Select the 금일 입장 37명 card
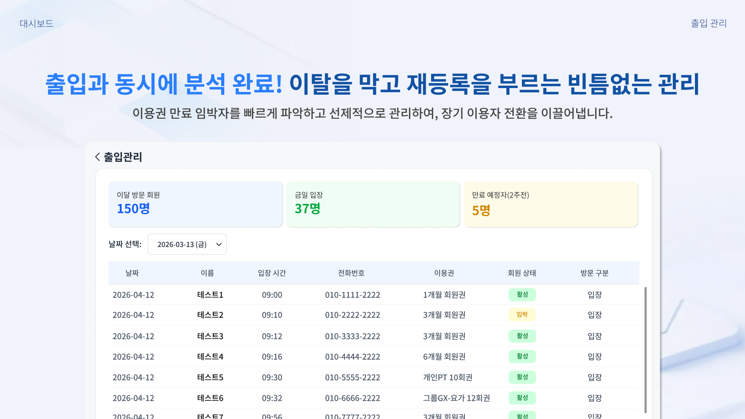Image resolution: width=745 pixels, height=419 pixels. pos(373,204)
